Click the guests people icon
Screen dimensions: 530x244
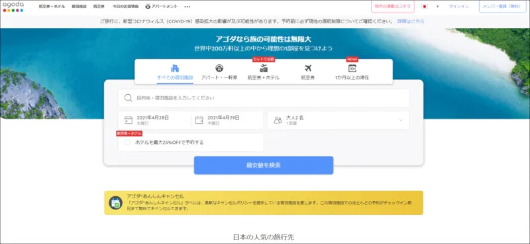pos(278,120)
